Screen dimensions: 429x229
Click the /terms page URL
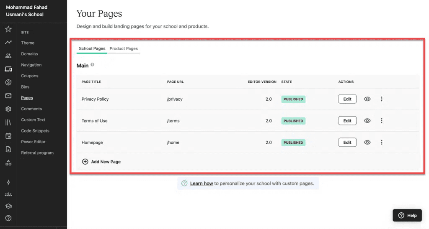[173, 121]
